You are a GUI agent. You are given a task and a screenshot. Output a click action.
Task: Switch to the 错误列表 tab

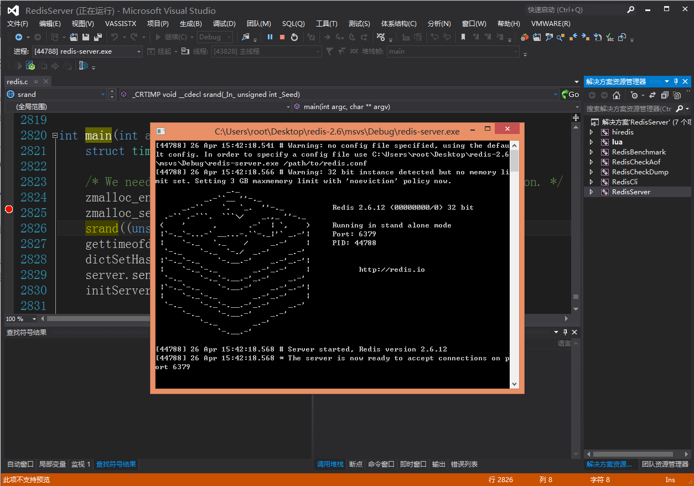pyautogui.click(x=464, y=464)
